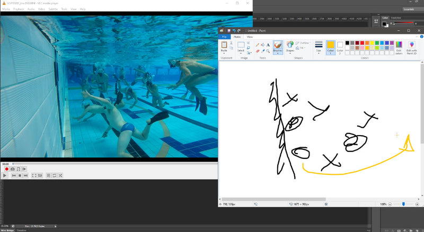The width and height of the screenshot is (424, 232).
Task: Redo the action in Paint
Action: click(239, 31)
